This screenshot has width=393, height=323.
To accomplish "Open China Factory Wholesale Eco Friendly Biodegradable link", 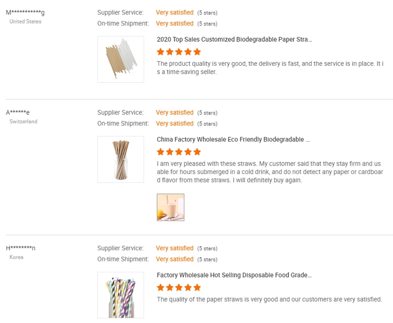I will [233, 140].
